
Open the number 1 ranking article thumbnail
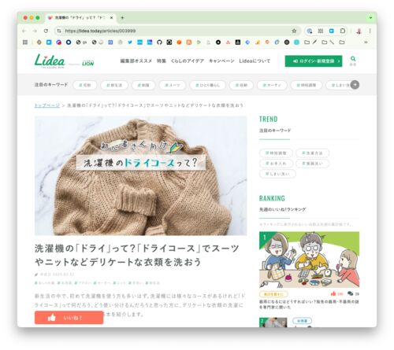click(x=309, y=260)
